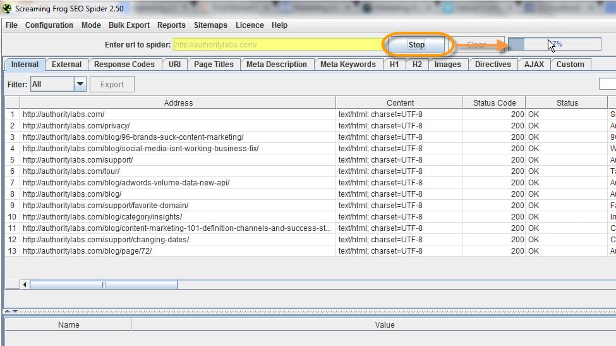616x346 pixels.
Task: Click the Export button
Action: 112,85
